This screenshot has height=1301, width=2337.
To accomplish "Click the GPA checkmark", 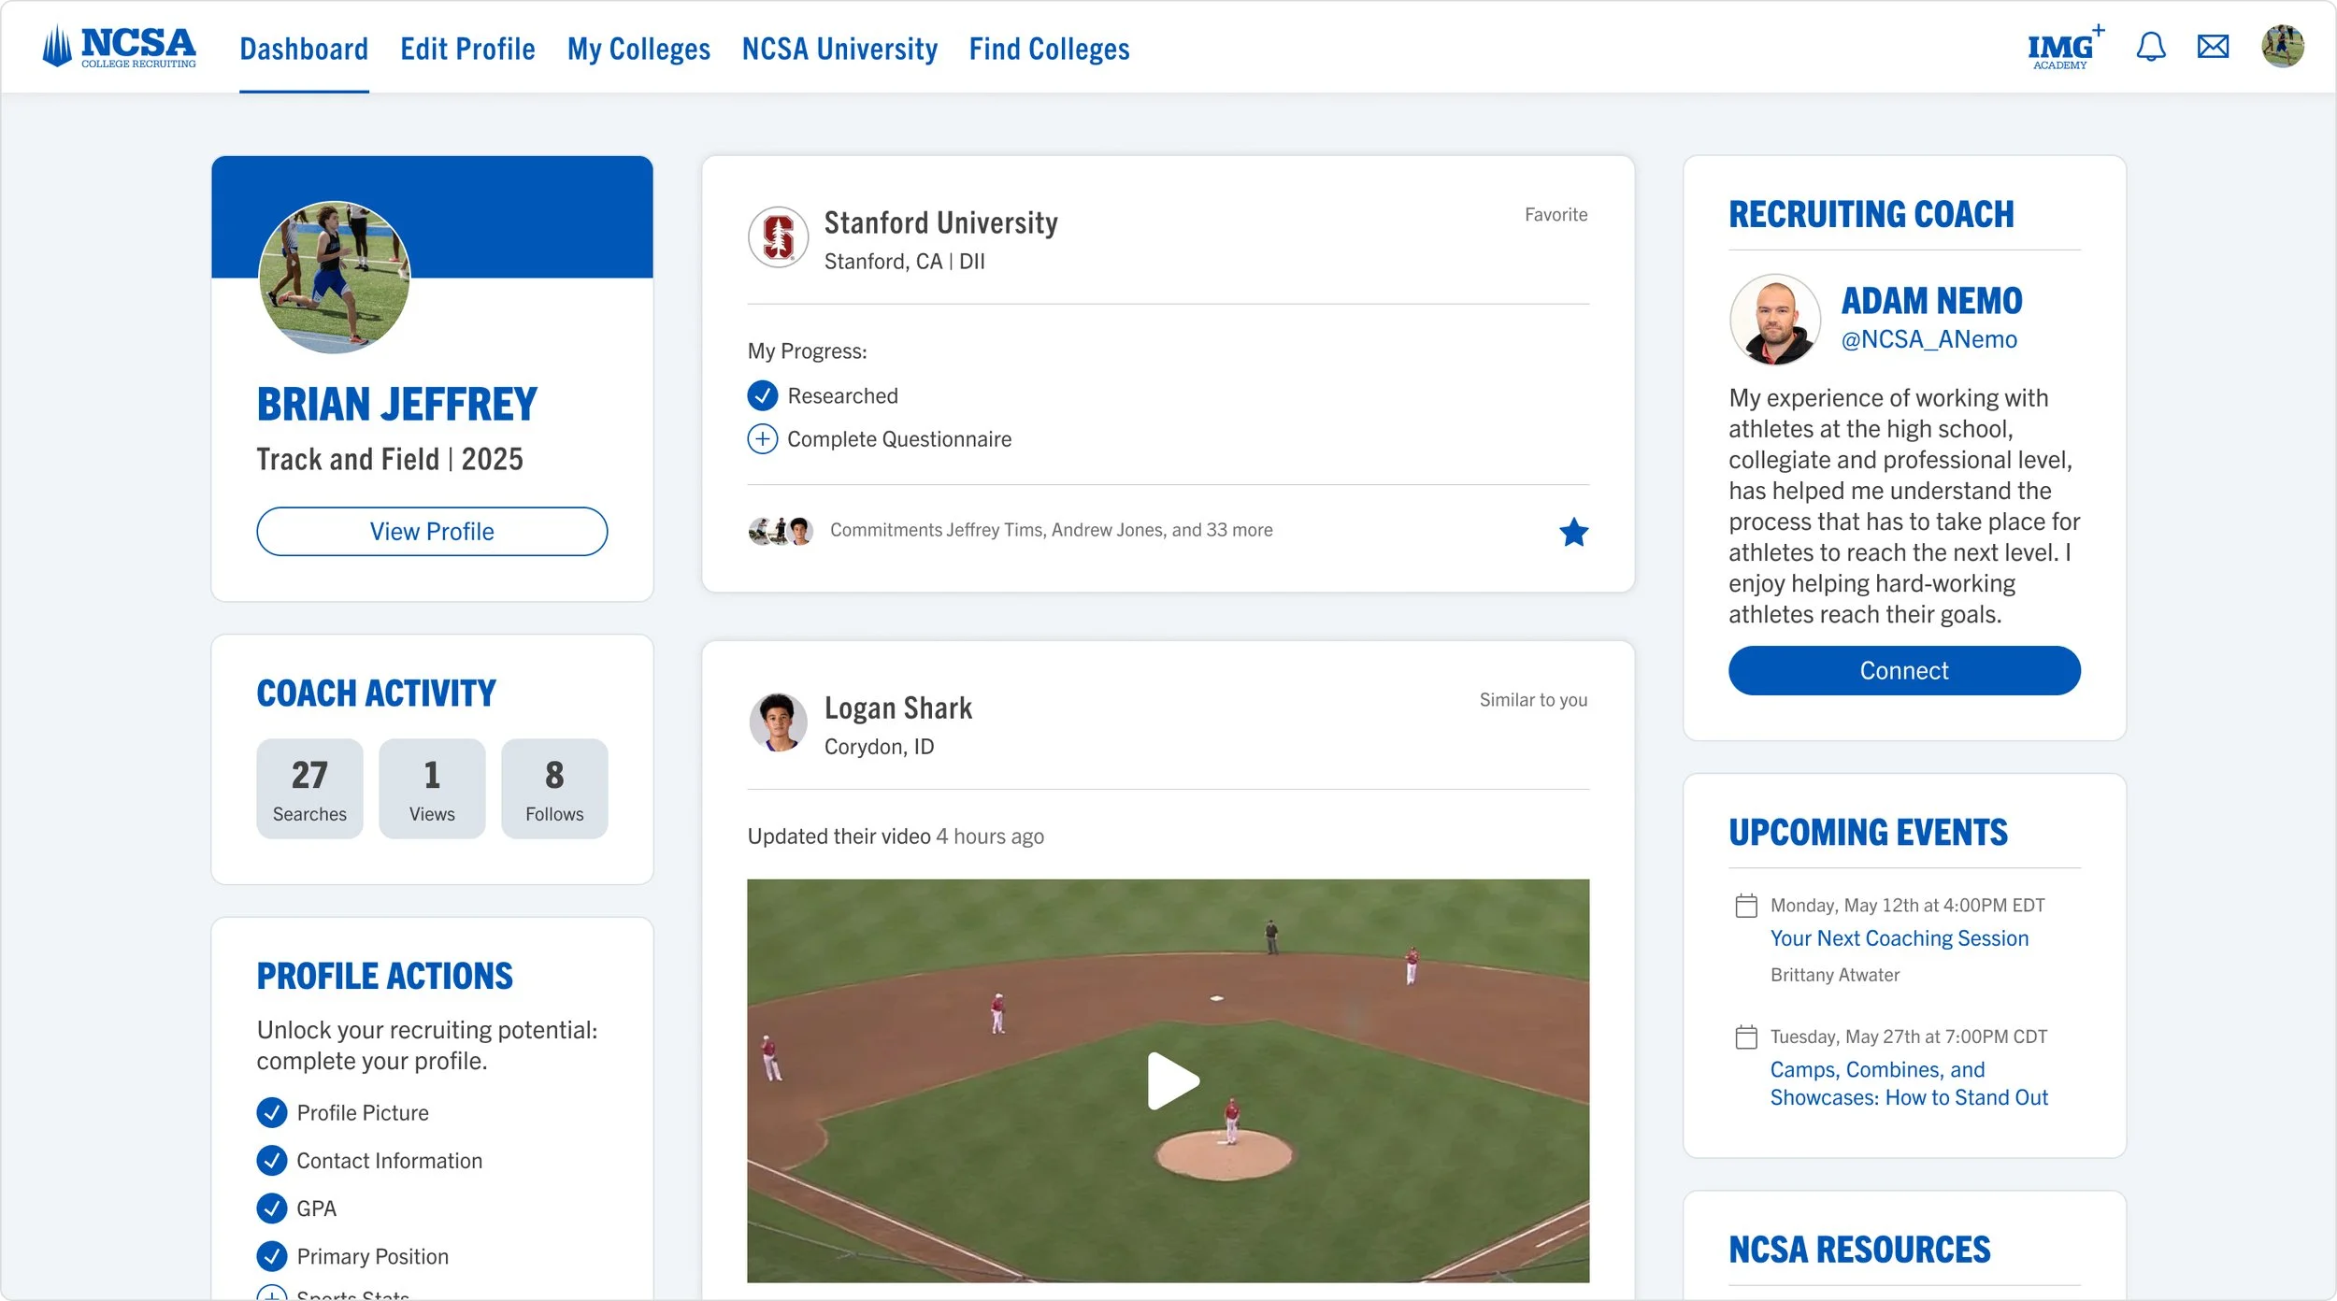I will pos(272,1208).
